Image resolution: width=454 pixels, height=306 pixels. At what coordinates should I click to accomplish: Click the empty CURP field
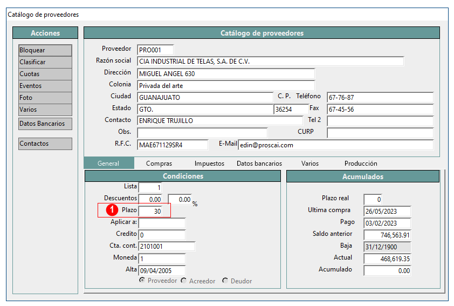coord(380,133)
